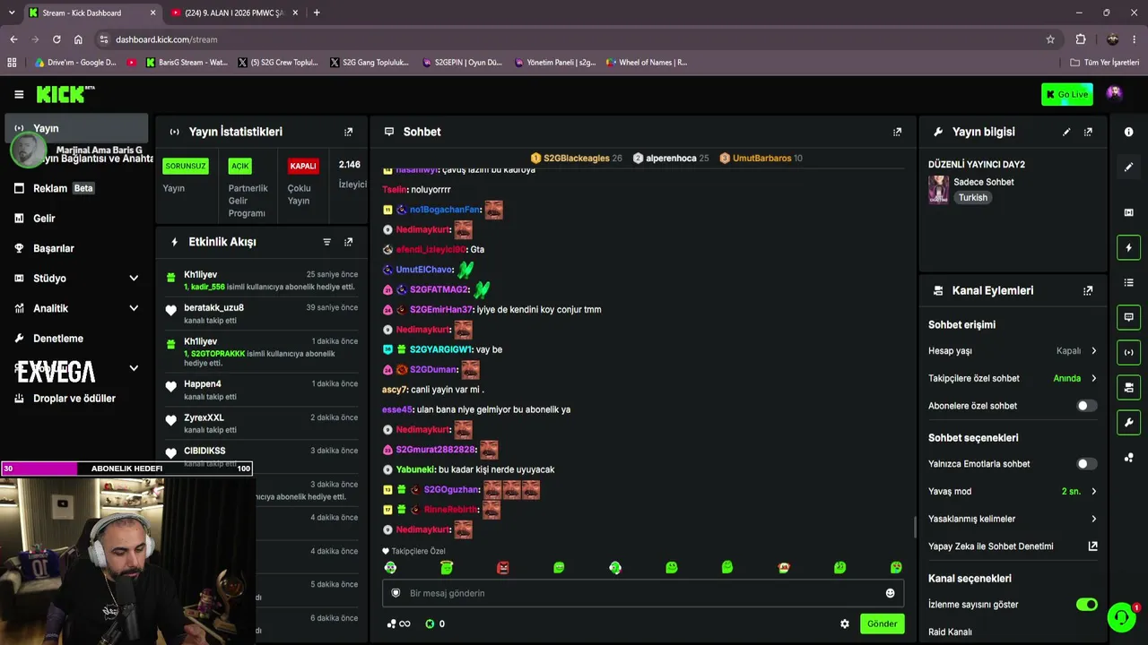Click the Bir mesaj gönderin input field
1148x645 pixels.
(642, 593)
